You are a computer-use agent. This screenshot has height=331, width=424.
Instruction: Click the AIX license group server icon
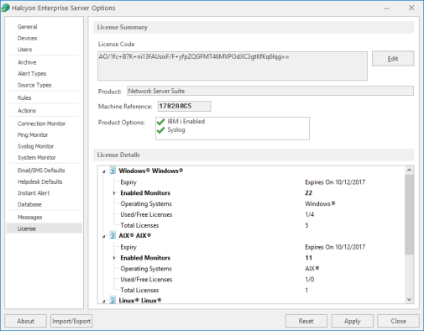click(113, 235)
